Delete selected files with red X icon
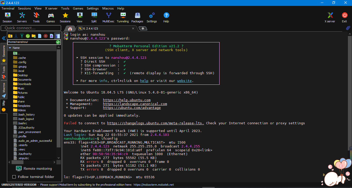This screenshot has width=352, height=188. click(x=46, y=36)
